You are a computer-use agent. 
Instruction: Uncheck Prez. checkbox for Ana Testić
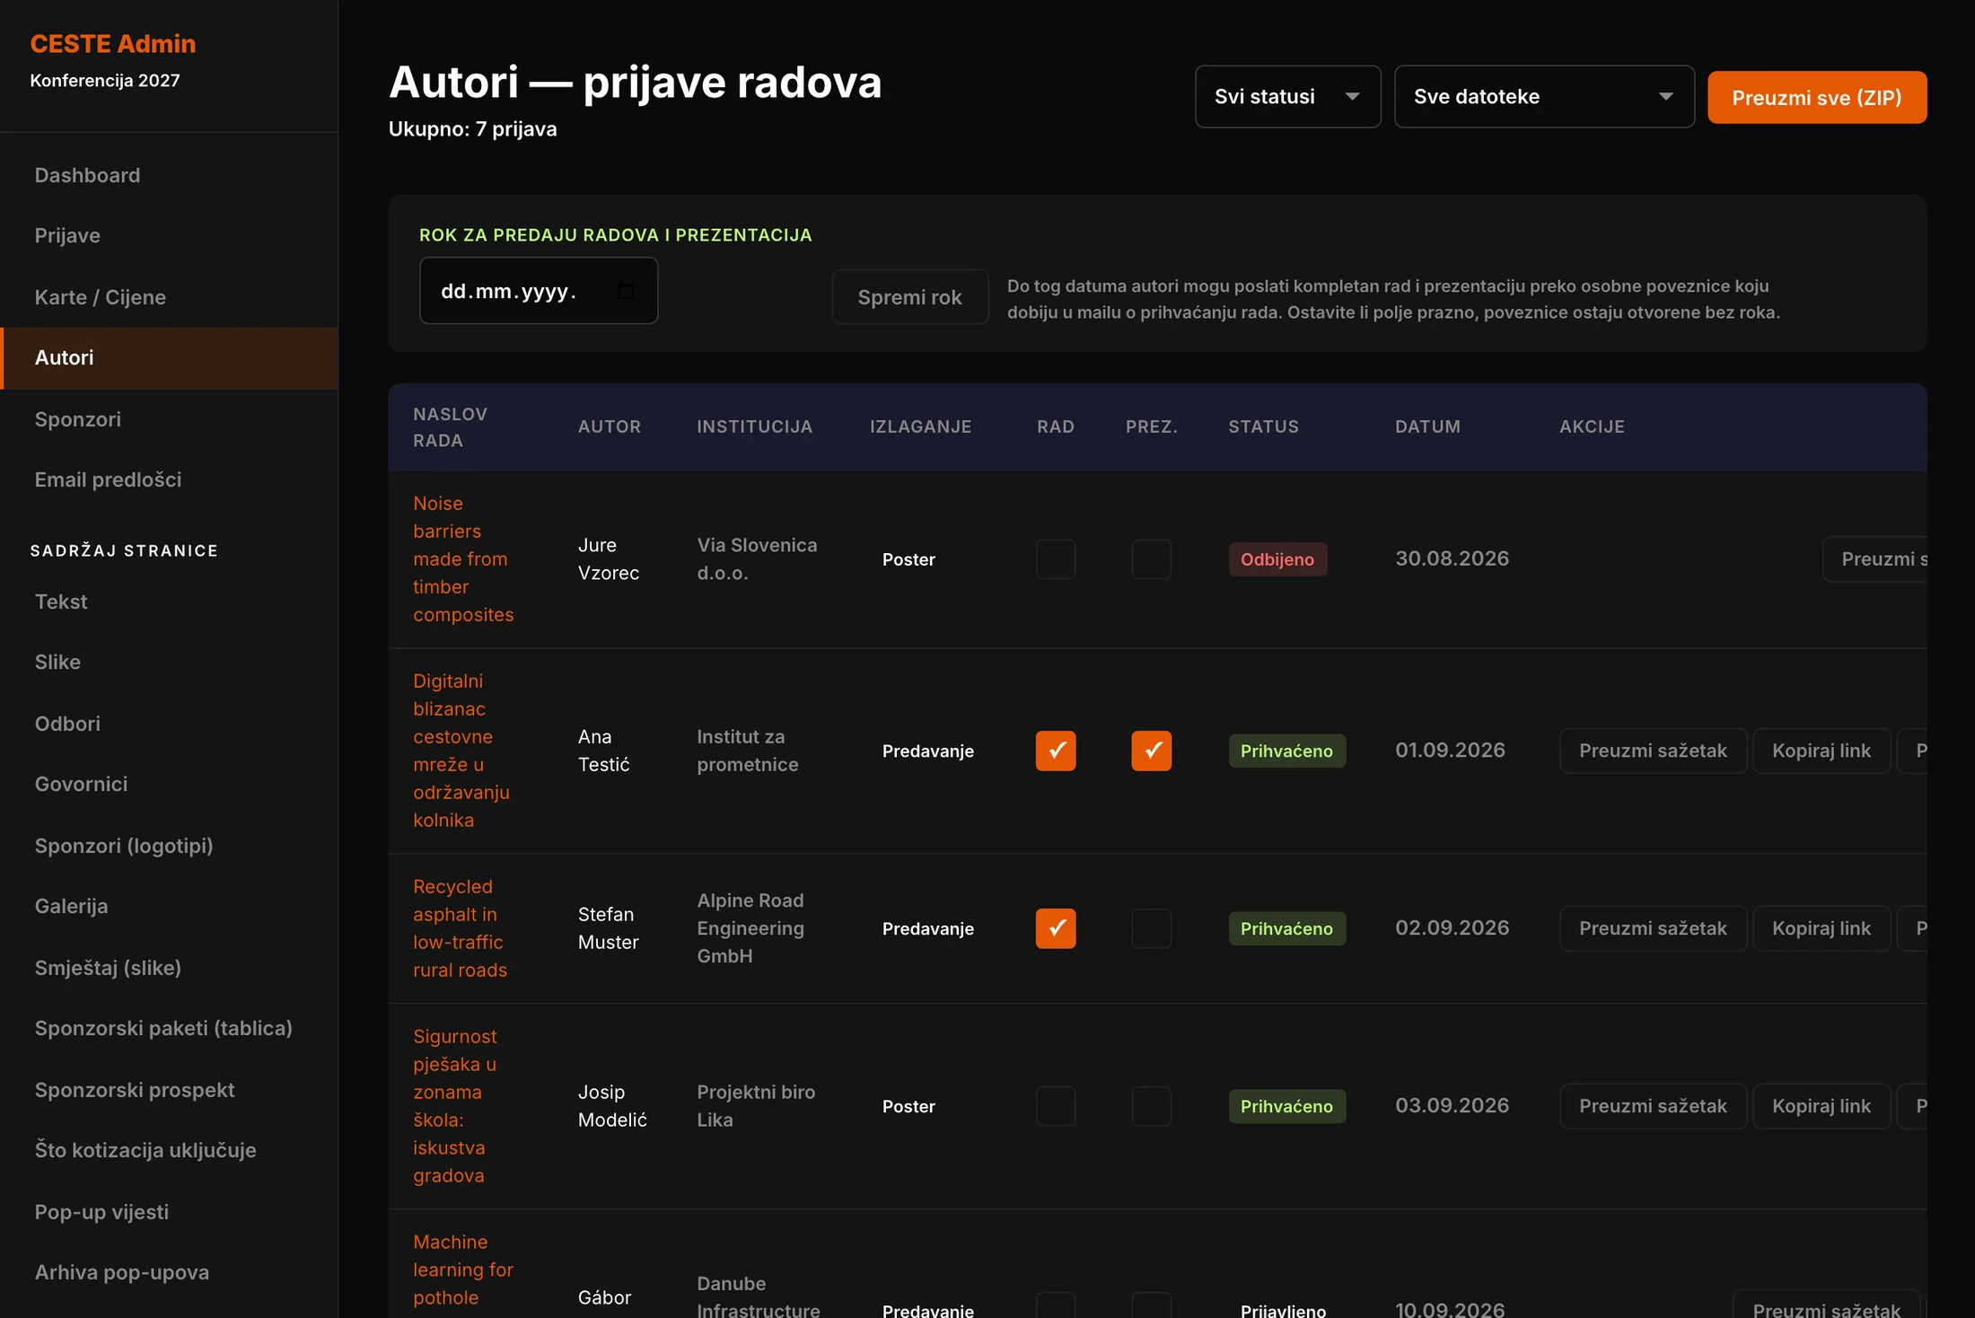point(1151,751)
